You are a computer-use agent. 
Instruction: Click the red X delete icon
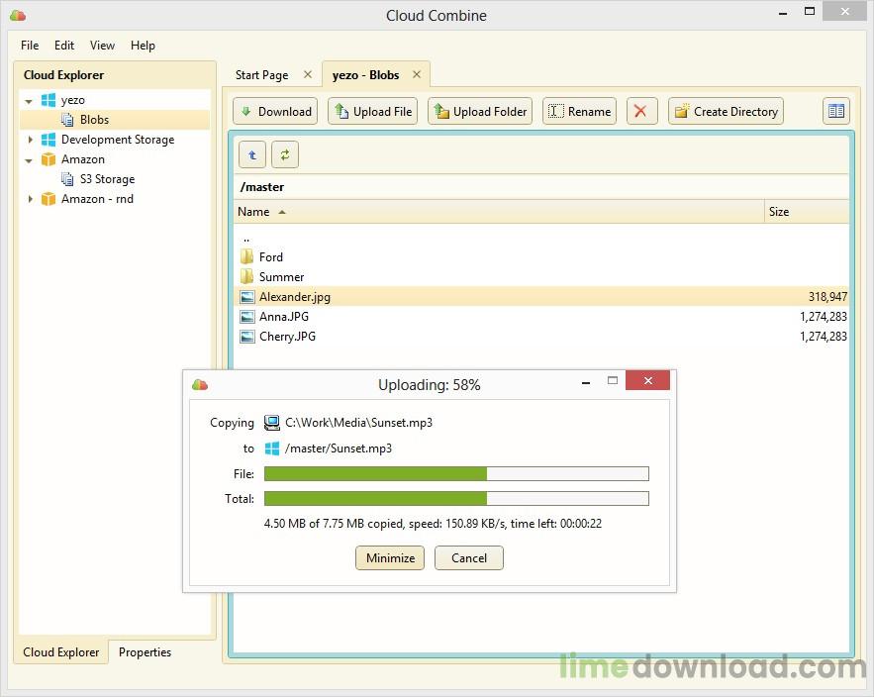point(641,112)
